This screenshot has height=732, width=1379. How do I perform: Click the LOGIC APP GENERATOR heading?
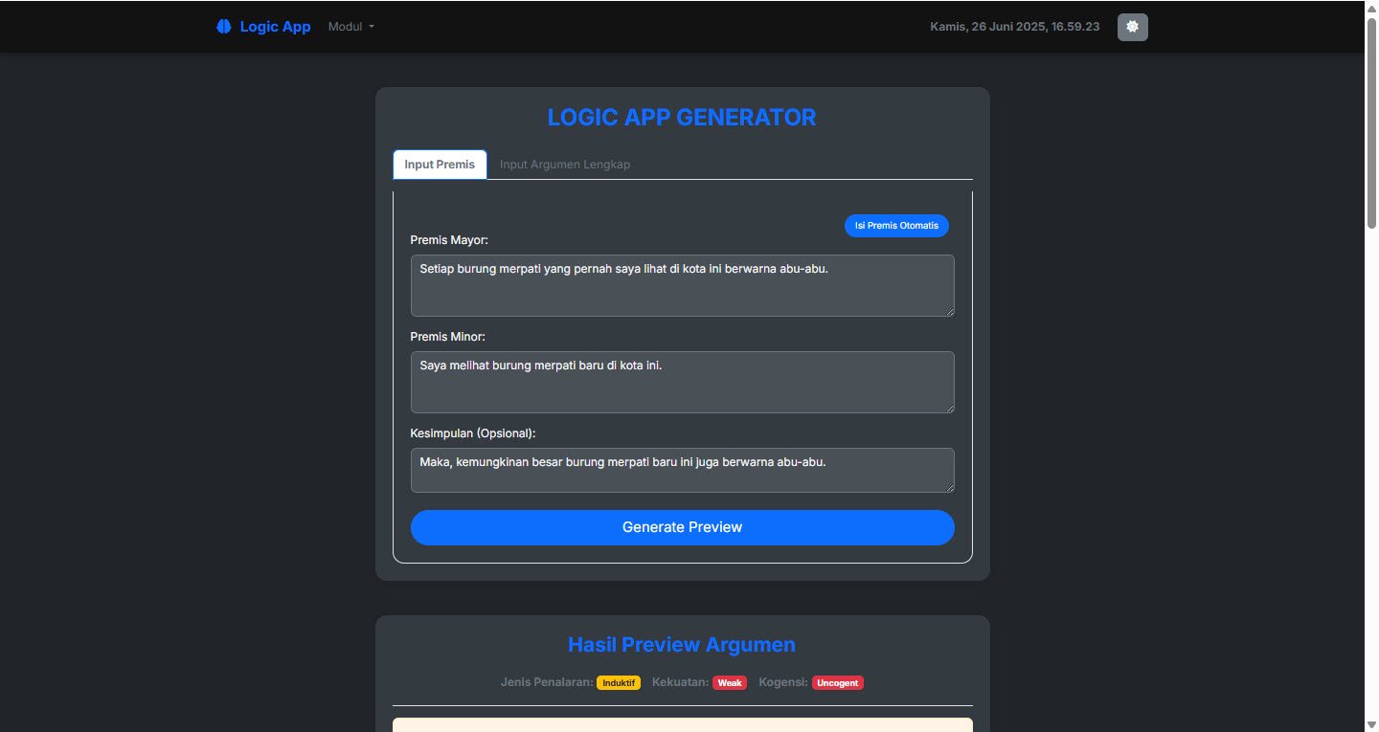[682, 118]
